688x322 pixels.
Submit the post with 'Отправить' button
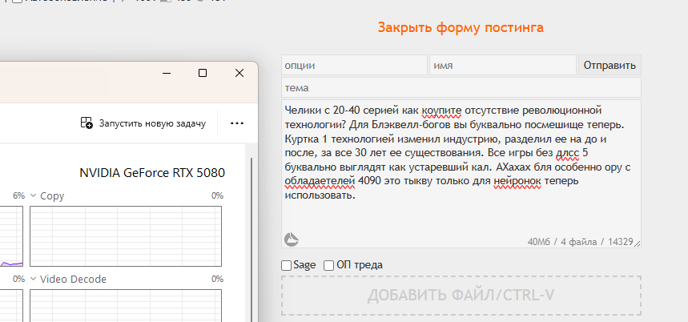[610, 66]
